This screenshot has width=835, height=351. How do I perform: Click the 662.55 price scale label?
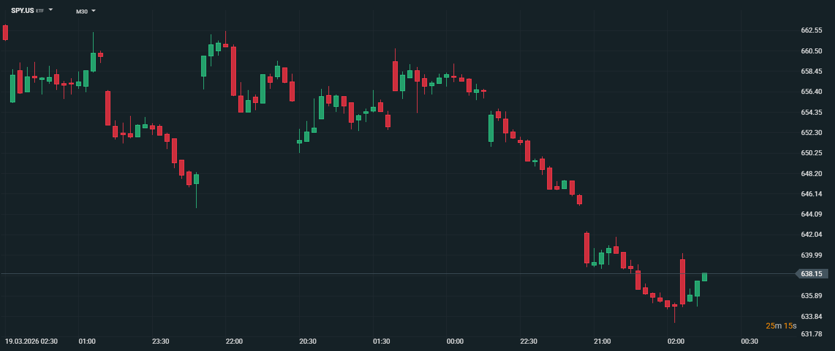pos(811,30)
